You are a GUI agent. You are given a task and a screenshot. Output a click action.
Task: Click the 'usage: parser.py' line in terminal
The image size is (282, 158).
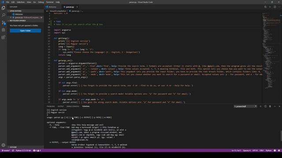tap(79, 118)
